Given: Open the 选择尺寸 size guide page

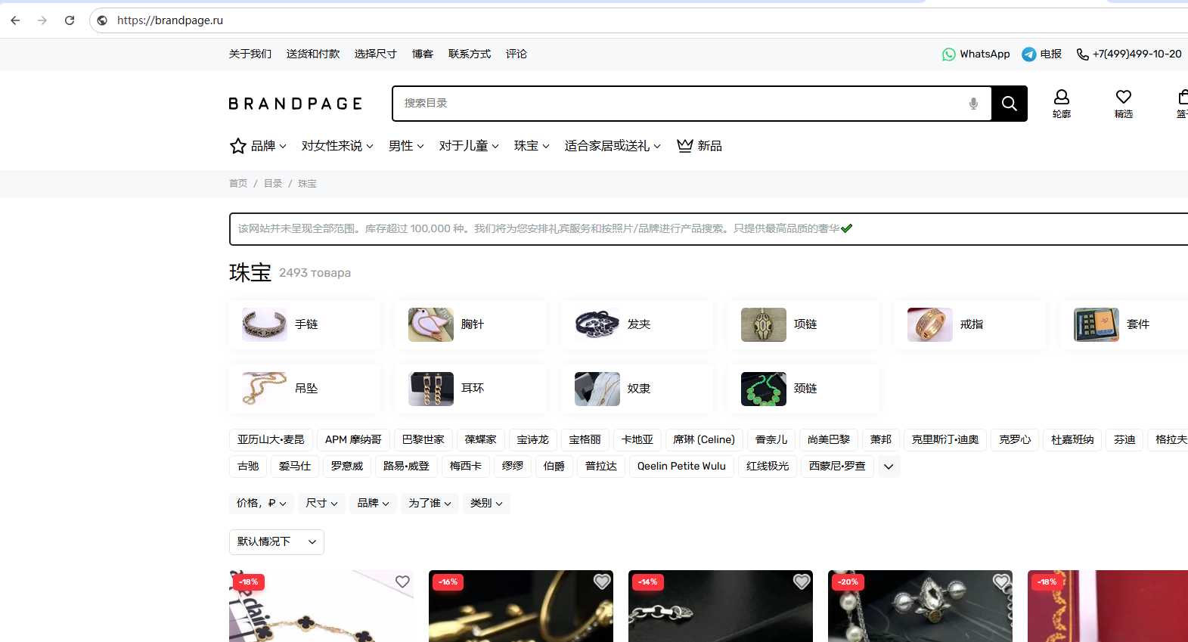Looking at the screenshot, I should (x=376, y=54).
